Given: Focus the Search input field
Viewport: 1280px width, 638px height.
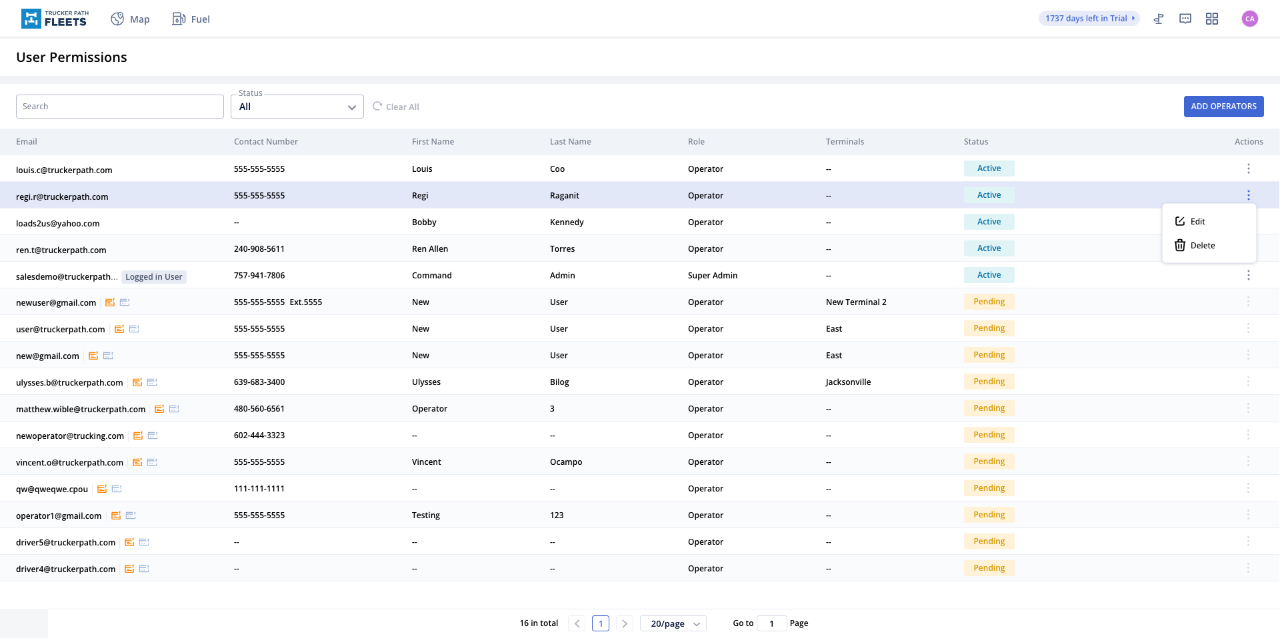Looking at the screenshot, I should pyautogui.click(x=120, y=107).
